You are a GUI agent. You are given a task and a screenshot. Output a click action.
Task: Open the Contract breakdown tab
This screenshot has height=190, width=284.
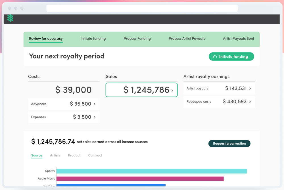pyautogui.click(x=95, y=155)
